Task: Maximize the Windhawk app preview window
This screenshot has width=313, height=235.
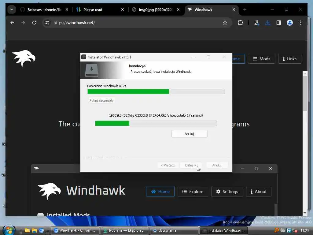Action: tap(256, 169)
